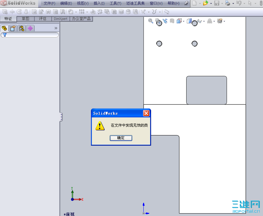Toggle Instant3D ruler icon
The height and width of the screenshot is (216, 263).
click(166, 12)
